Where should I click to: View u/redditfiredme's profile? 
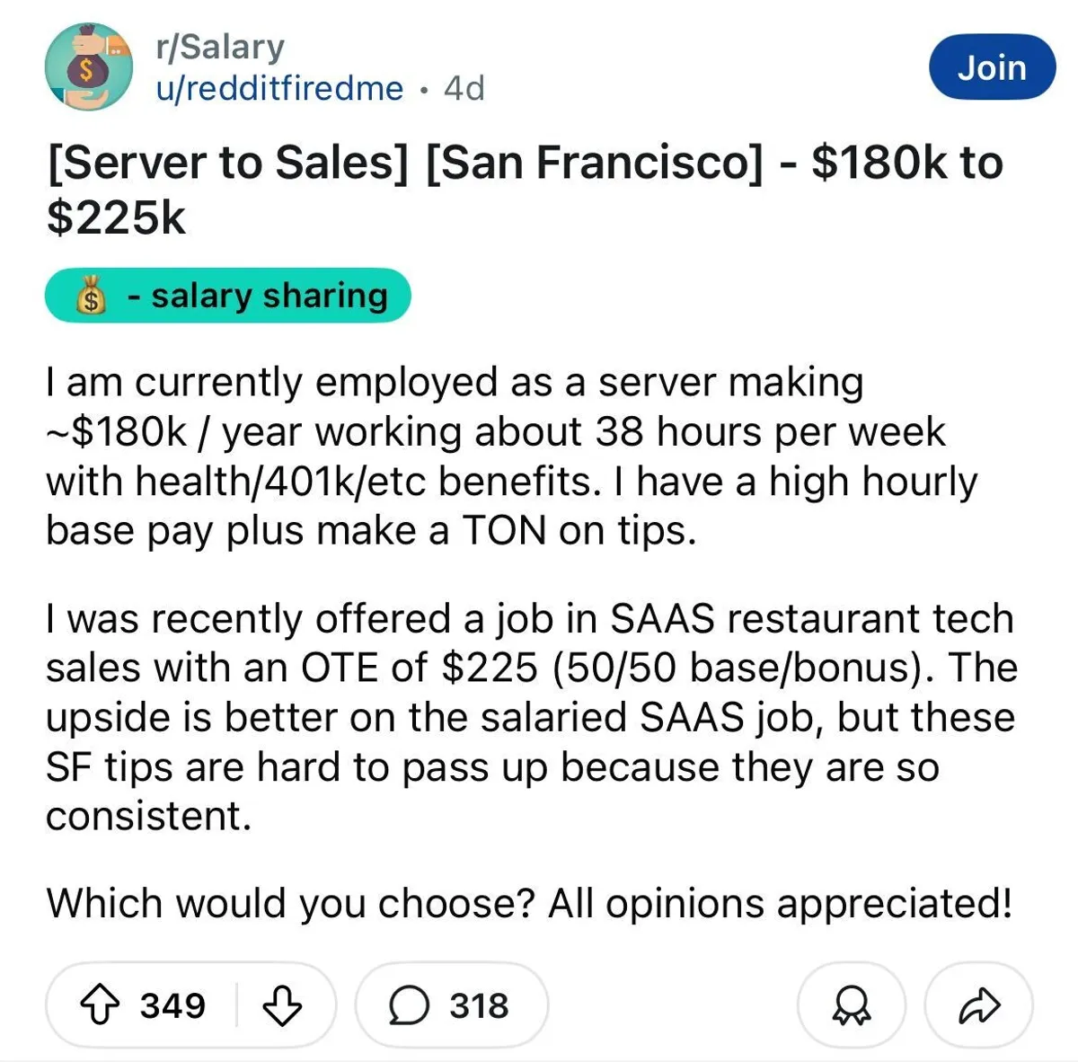coord(279,88)
